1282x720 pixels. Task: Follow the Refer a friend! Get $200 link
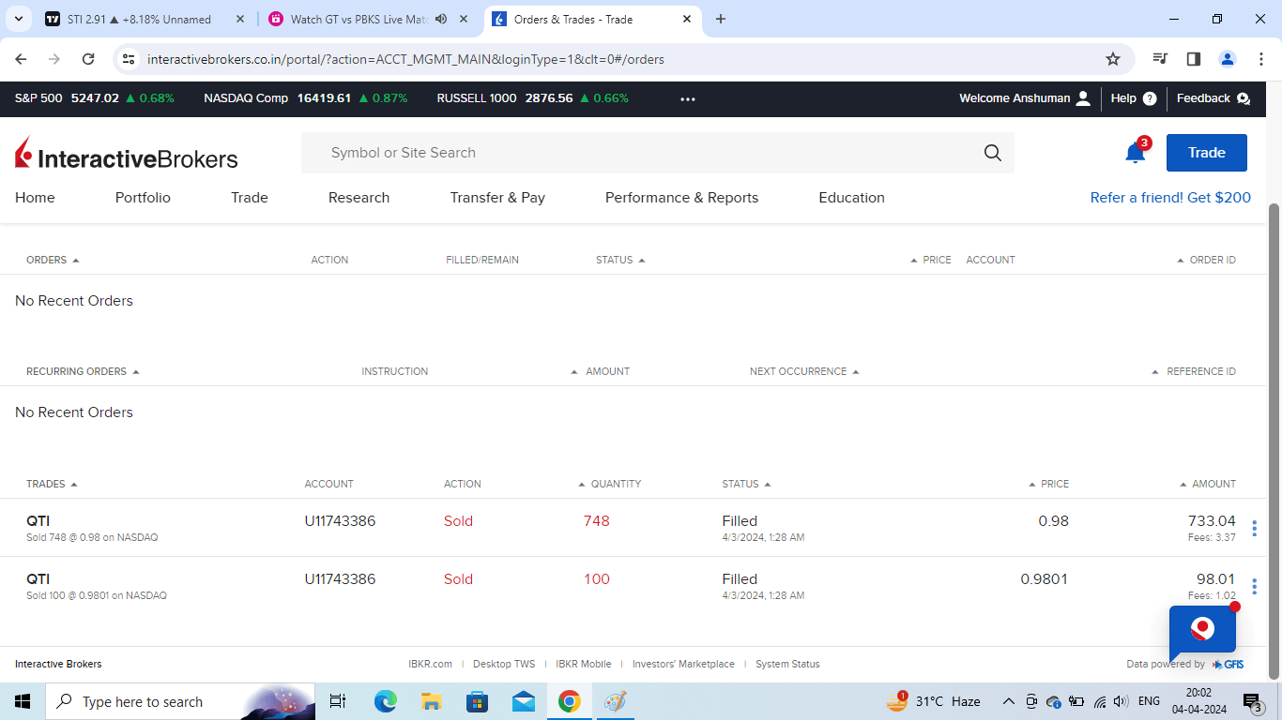point(1170,198)
